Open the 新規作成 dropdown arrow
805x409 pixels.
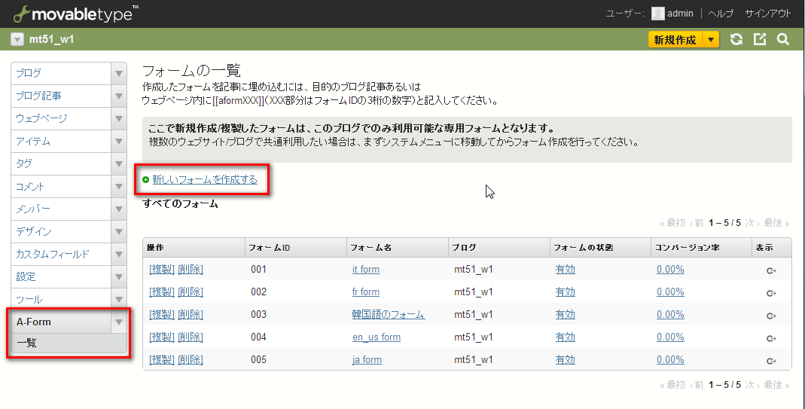[x=711, y=40]
